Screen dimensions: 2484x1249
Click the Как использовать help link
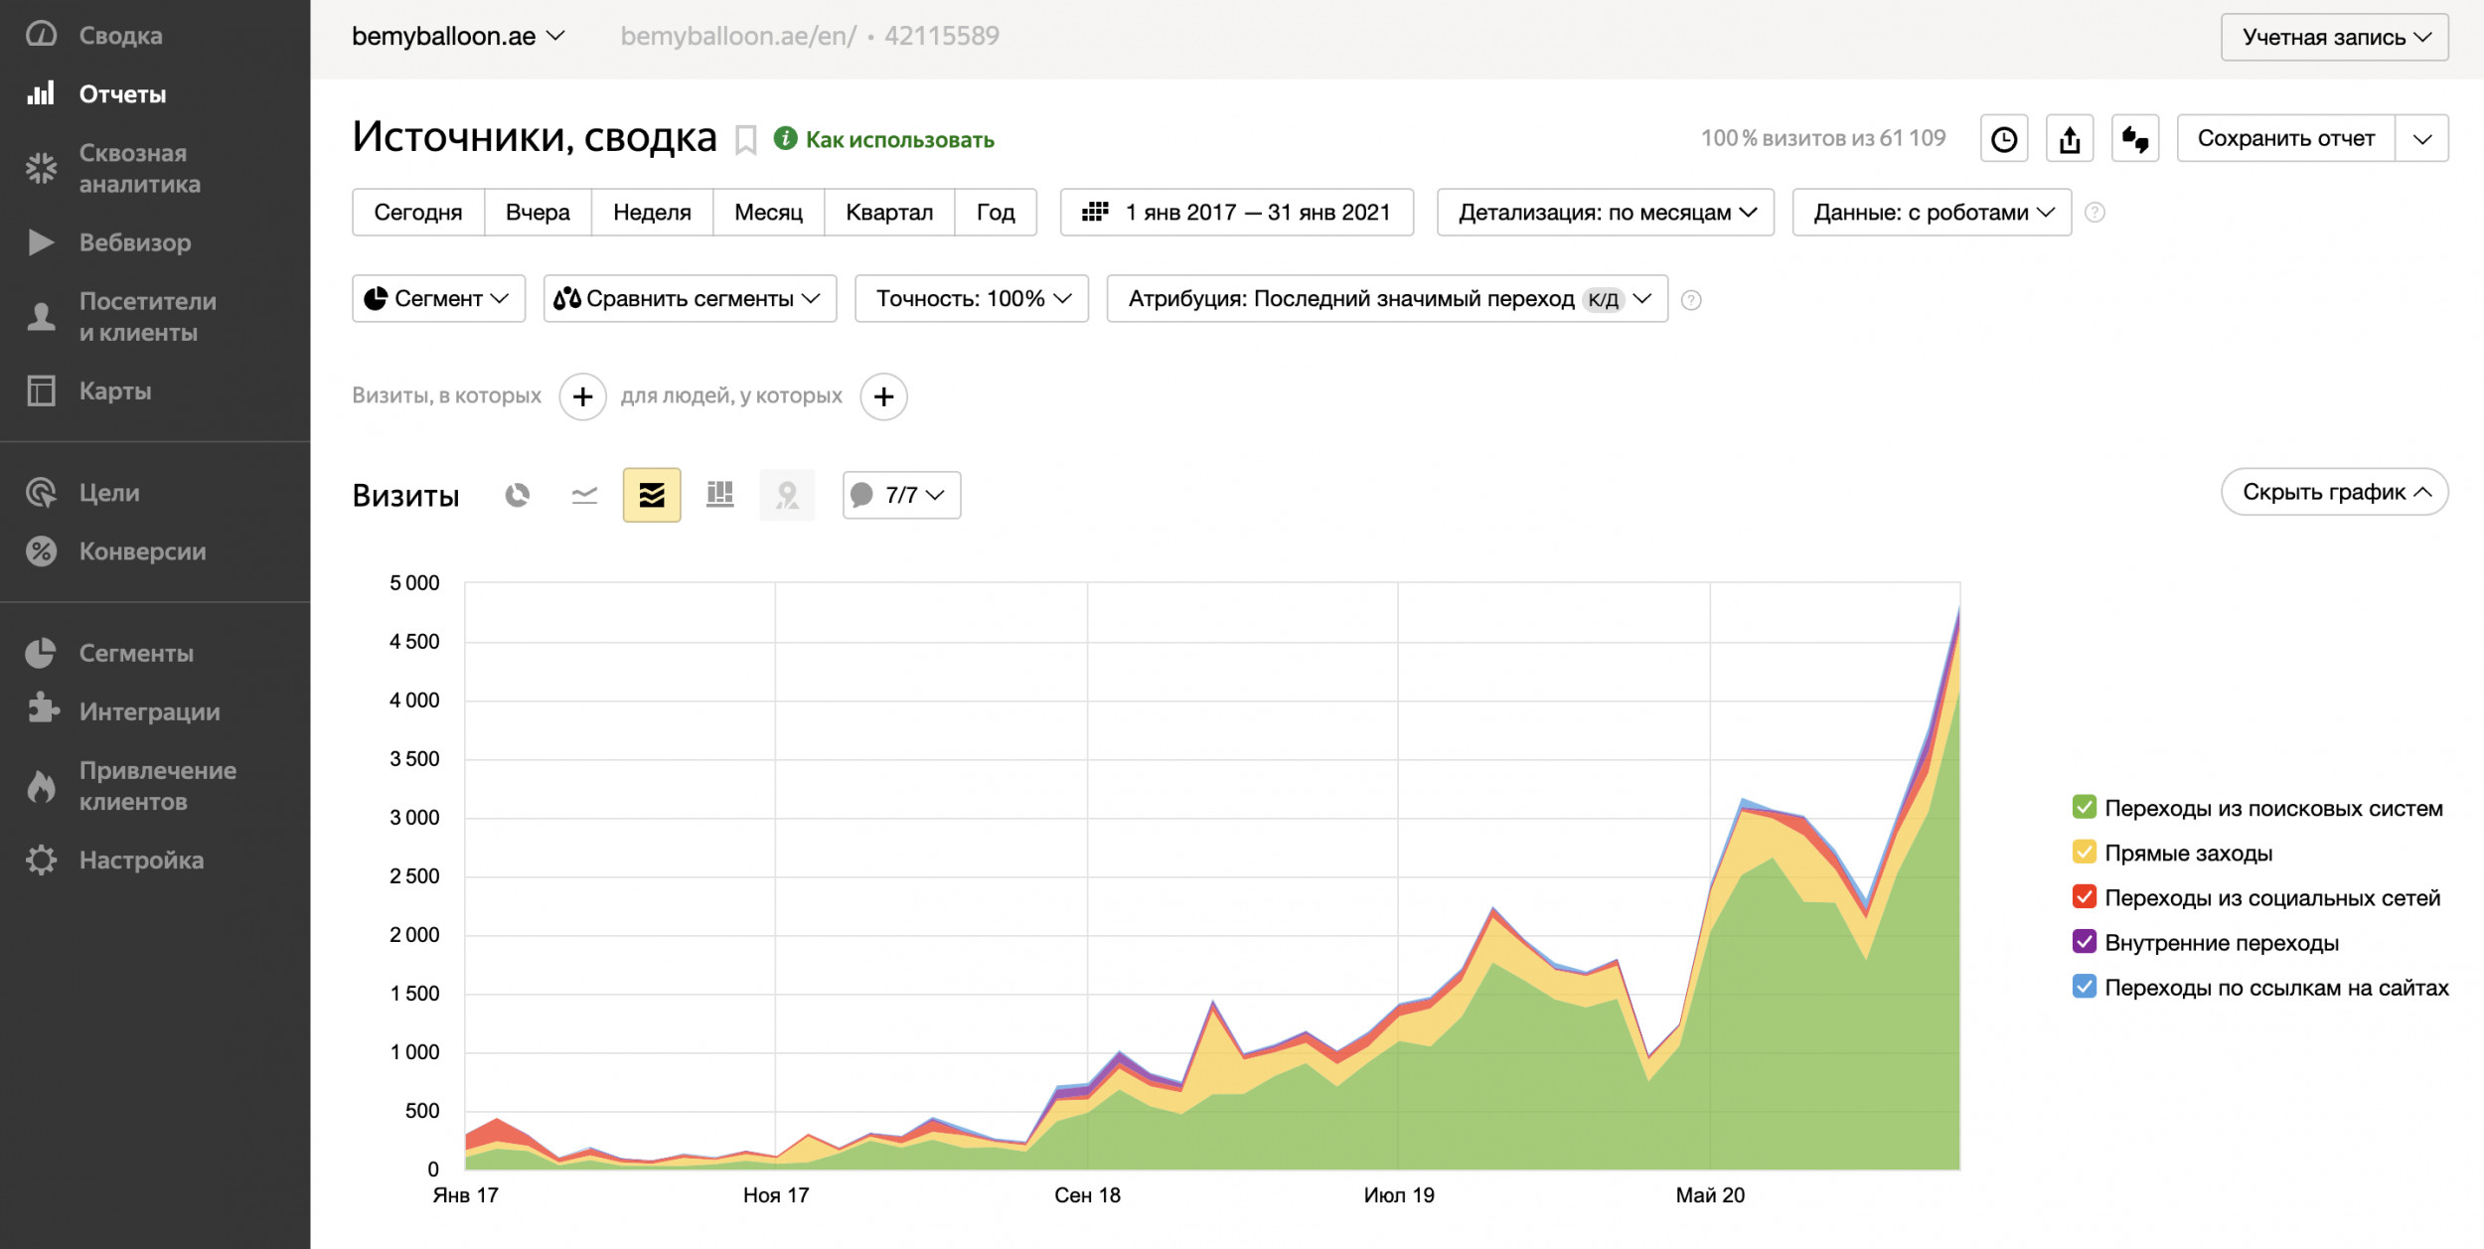pyautogui.click(x=898, y=140)
